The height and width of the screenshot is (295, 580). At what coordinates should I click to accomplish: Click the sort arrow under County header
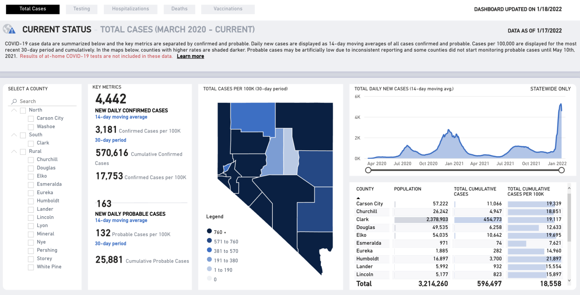(x=359, y=198)
